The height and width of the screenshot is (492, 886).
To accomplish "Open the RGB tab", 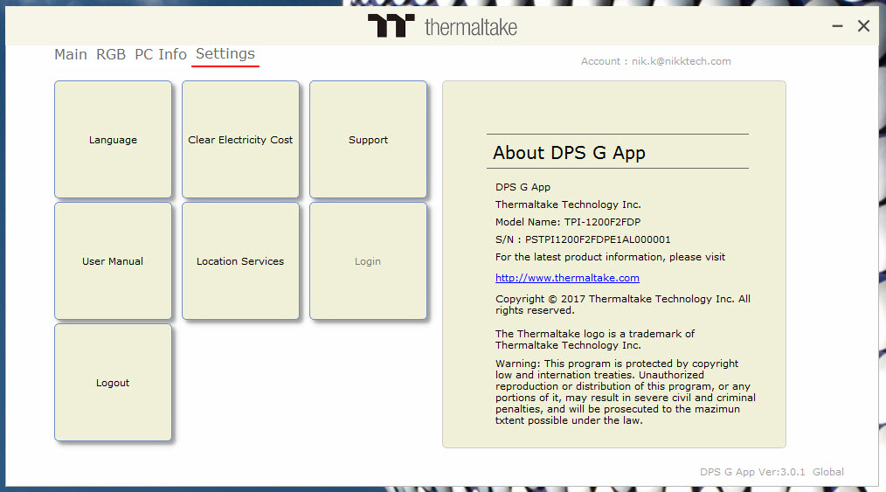I will point(111,55).
